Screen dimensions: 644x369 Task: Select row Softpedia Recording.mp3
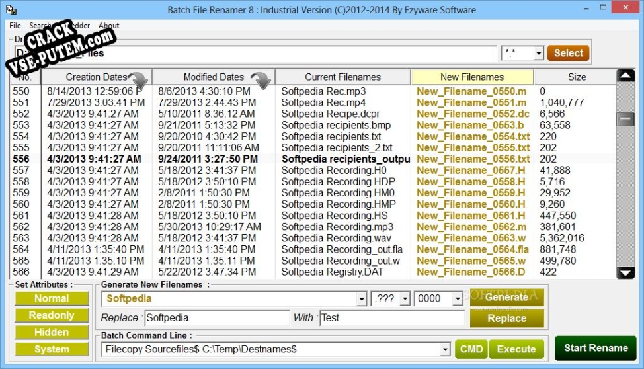pyautogui.click(x=312, y=227)
